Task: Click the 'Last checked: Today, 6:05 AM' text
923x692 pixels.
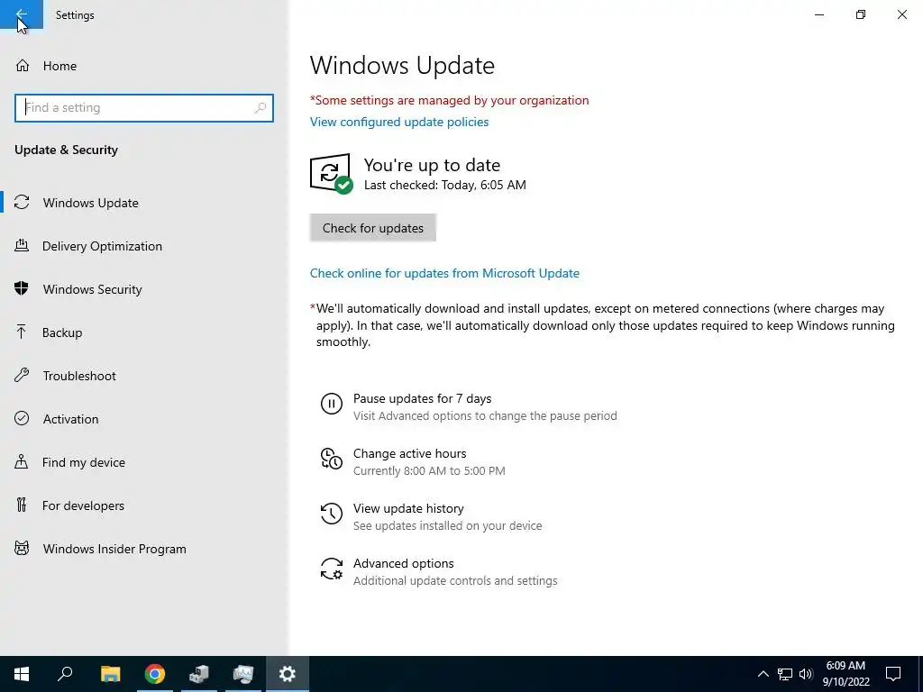Action: click(x=445, y=185)
